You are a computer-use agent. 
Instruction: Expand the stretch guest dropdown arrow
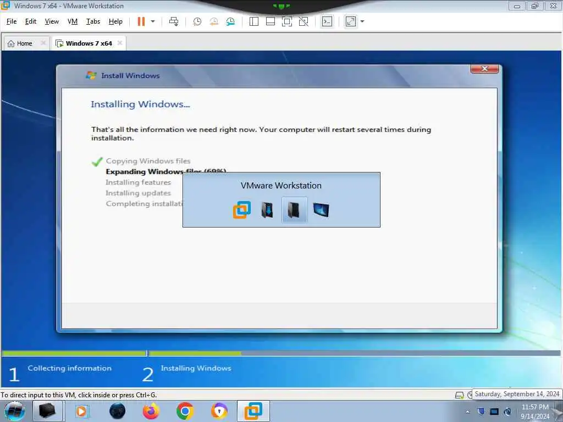point(362,21)
